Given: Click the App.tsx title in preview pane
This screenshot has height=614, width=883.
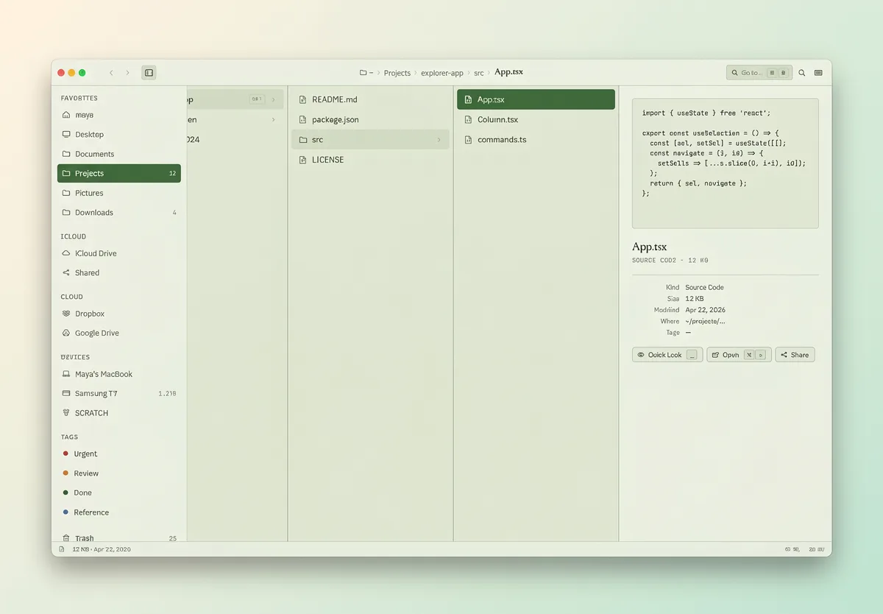Looking at the screenshot, I should click(650, 247).
